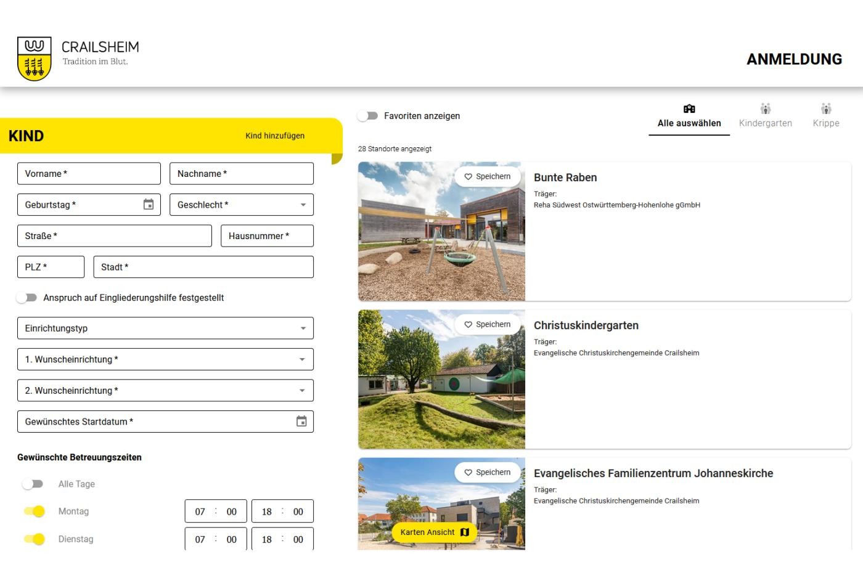Disable the Montag switch

click(x=35, y=512)
